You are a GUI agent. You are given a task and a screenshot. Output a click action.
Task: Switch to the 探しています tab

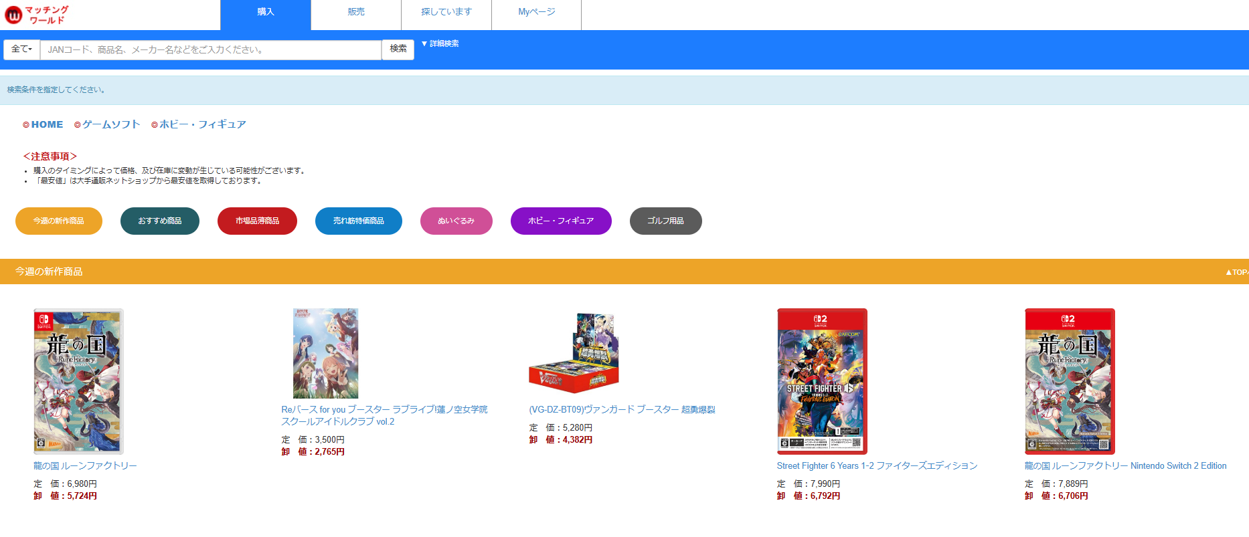[x=446, y=15]
